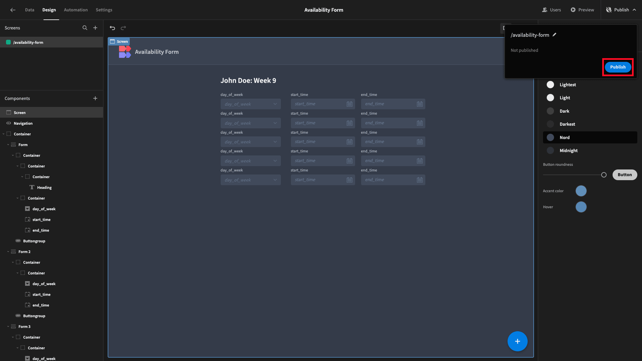Search screens with the magnifier icon

[x=85, y=28]
